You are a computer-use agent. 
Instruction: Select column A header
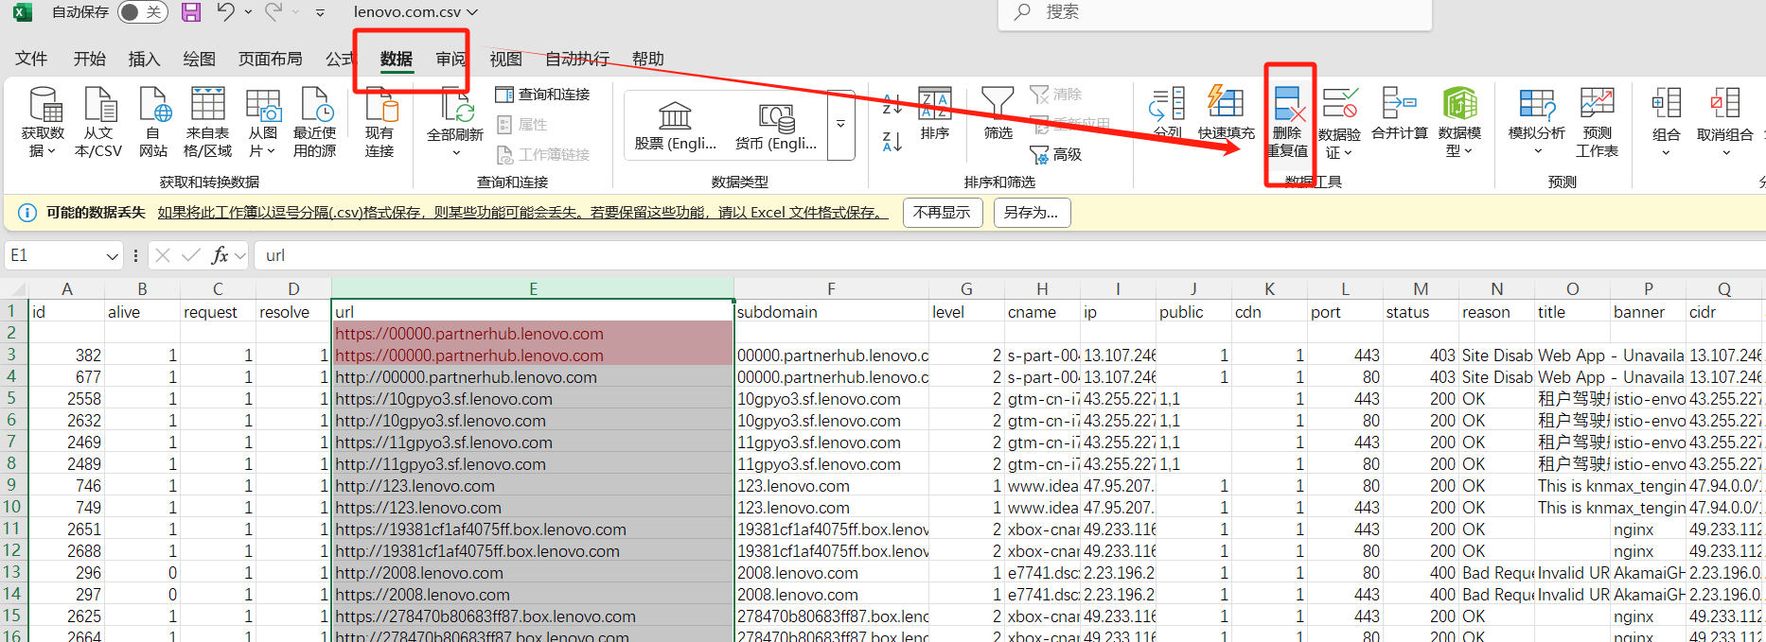(x=66, y=289)
